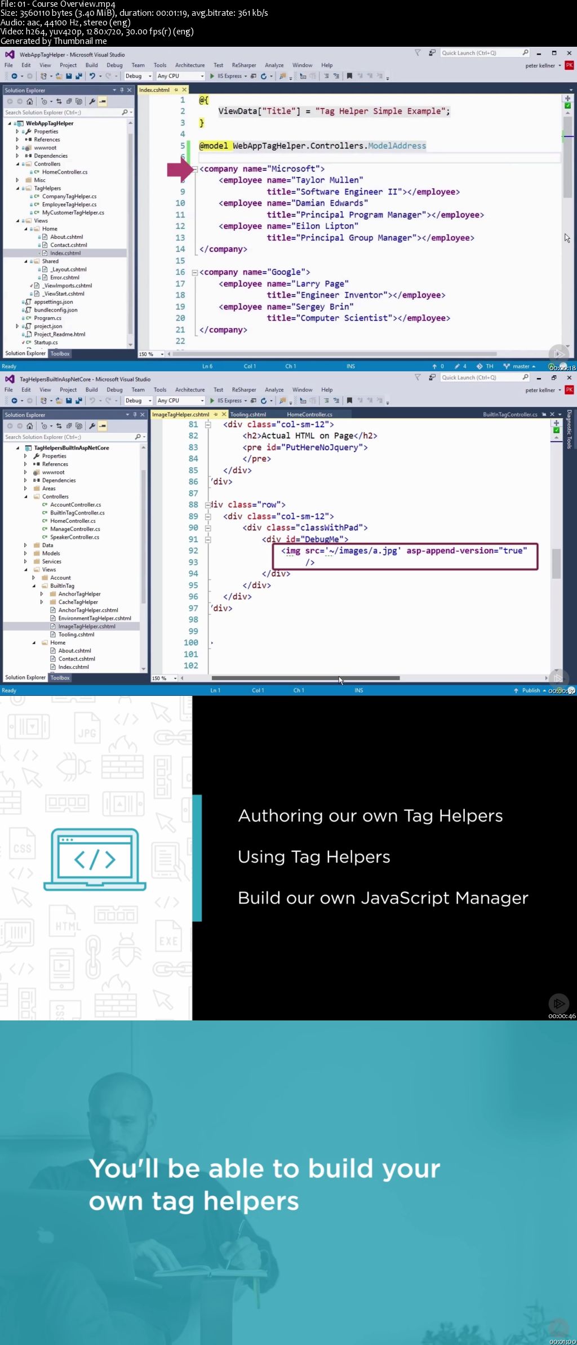Viewport: 577px width, 1345px height.
Task: Click the horizontal scrollbar of the TagHelpersBuiltInAspNetCore editor
Action: pyautogui.click(x=305, y=678)
